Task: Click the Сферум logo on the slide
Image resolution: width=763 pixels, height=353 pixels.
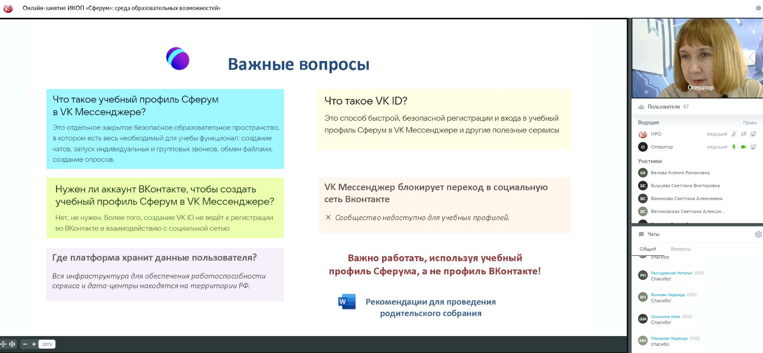Action: pos(178,58)
